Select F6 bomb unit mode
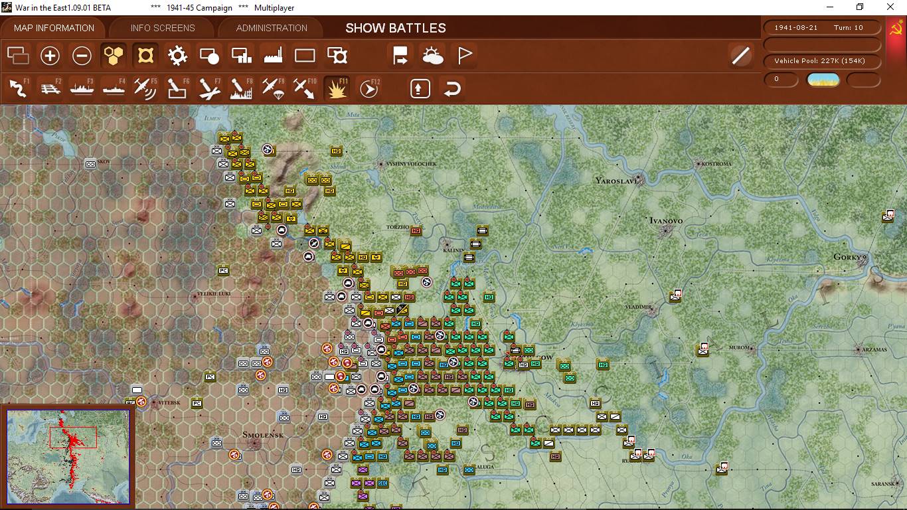Viewport: 907px width, 510px height. coord(177,88)
